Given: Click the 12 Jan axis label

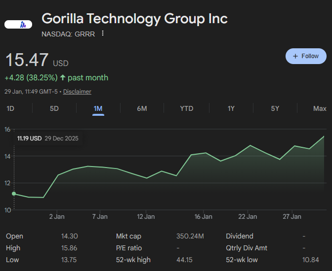Looking at the screenshot, I should (146, 216).
